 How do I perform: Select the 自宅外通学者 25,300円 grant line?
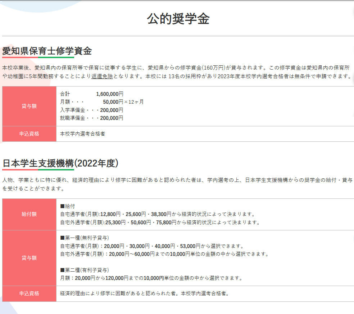(160, 222)
